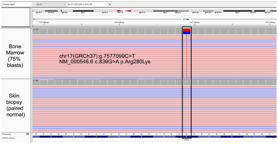Click the P amino acid in RefSeq Genes

click(232, 137)
